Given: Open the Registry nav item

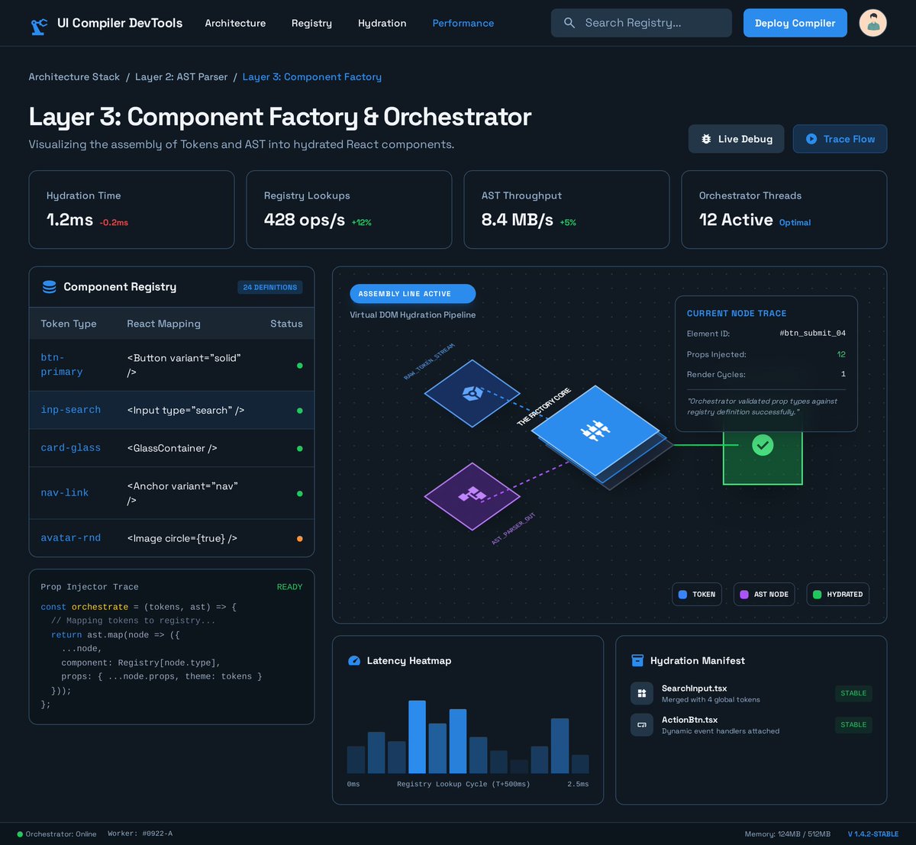Looking at the screenshot, I should (x=311, y=23).
